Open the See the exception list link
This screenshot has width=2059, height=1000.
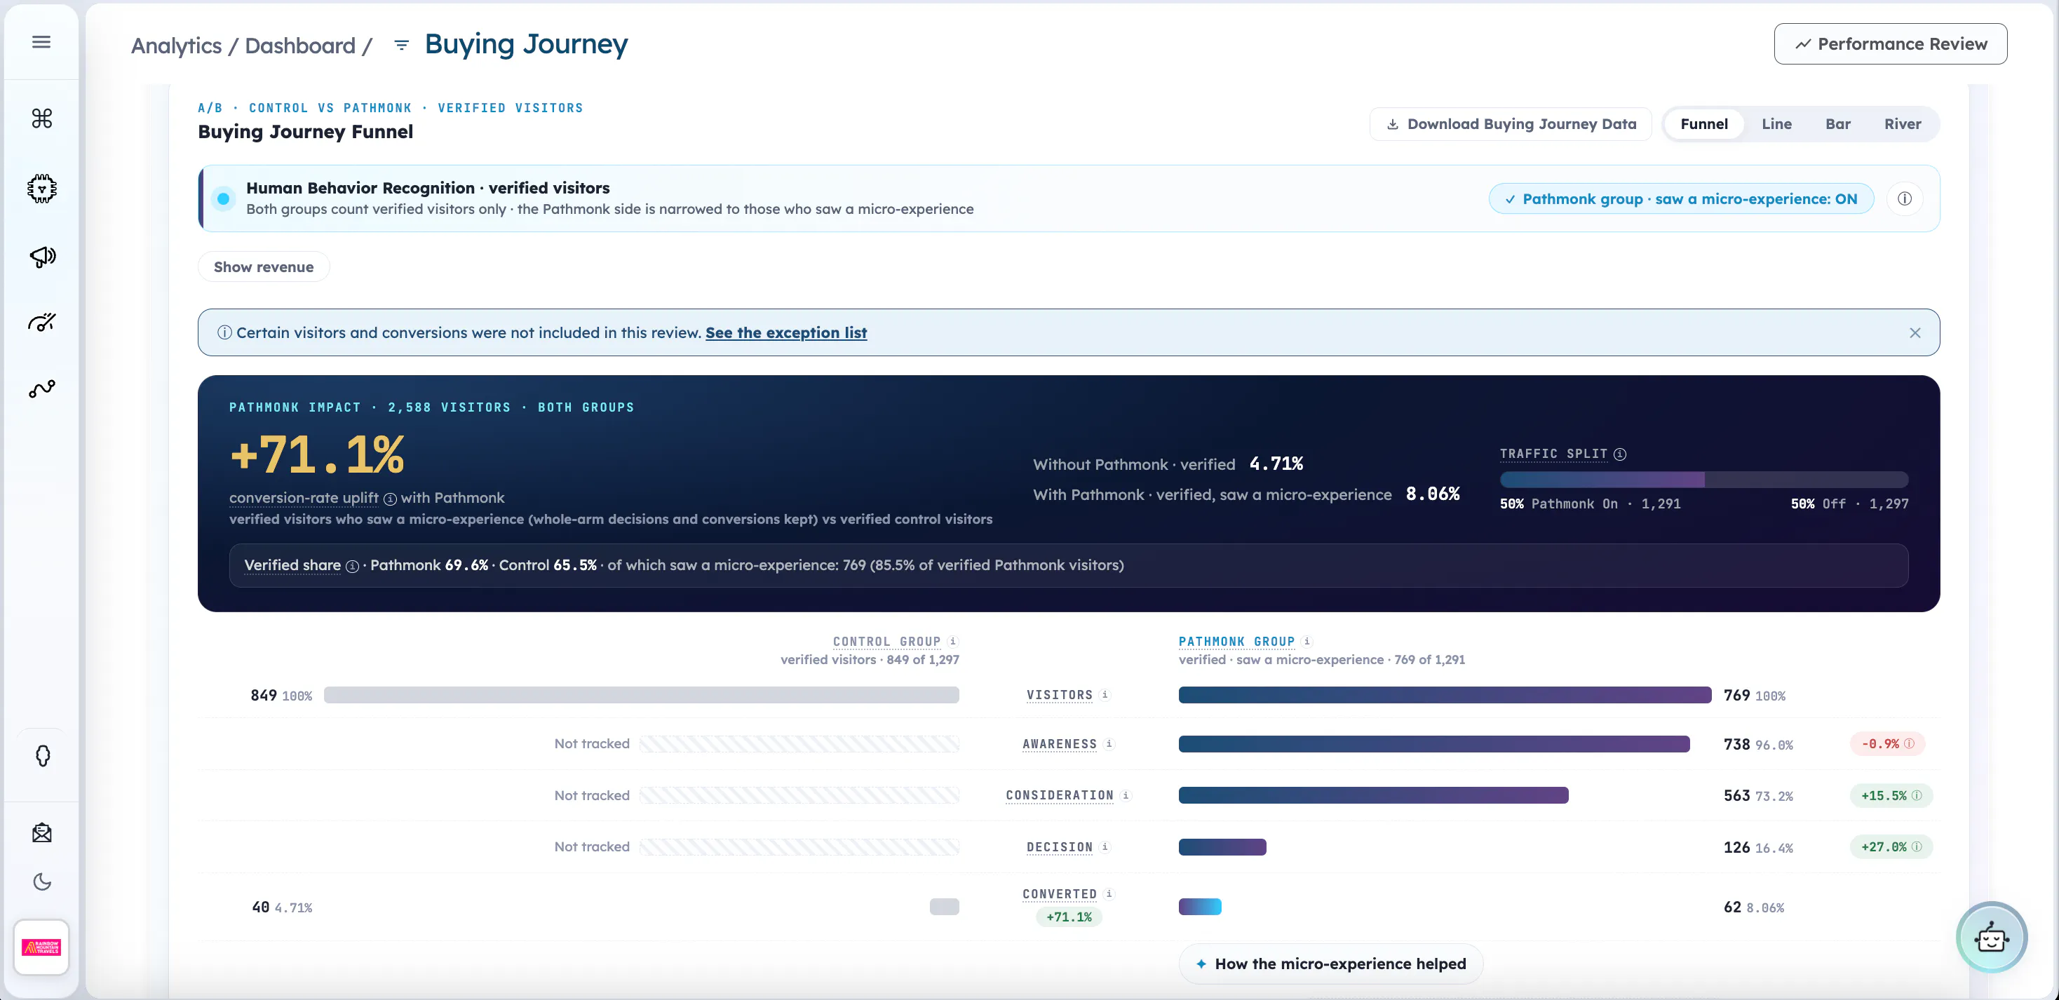pyautogui.click(x=785, y=332)
